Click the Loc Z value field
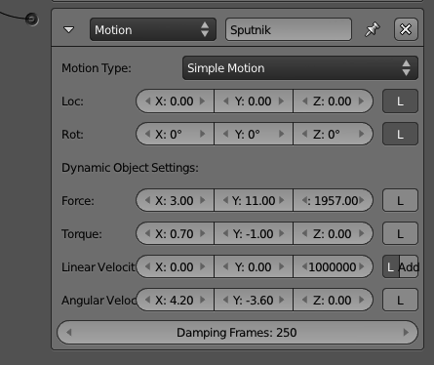This screenshot has width=434, height=365. pos(333,101)
